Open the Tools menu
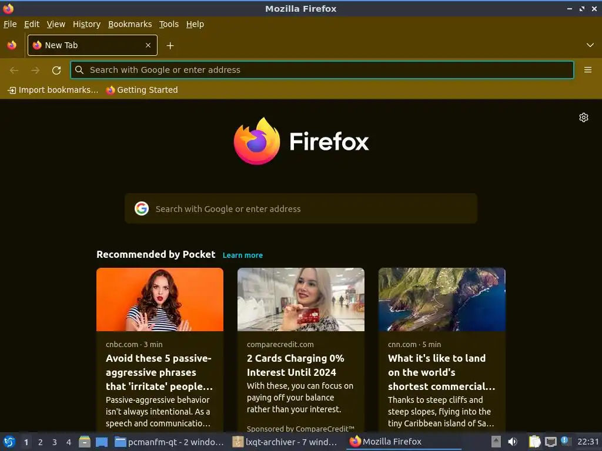602x451 pixels. 169,24
